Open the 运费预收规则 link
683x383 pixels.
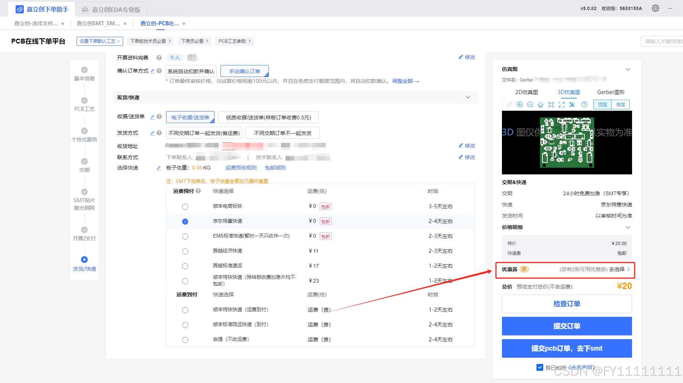pyautogui.click(x=241, y=168)
